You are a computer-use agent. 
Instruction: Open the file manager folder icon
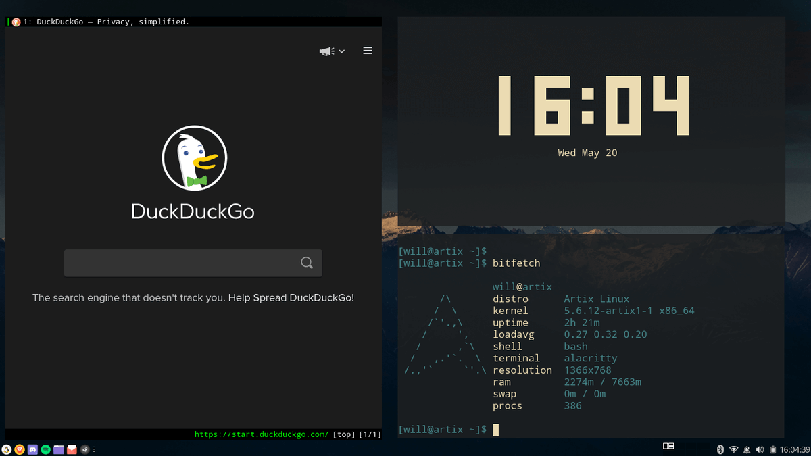click(x=57, y=449)
